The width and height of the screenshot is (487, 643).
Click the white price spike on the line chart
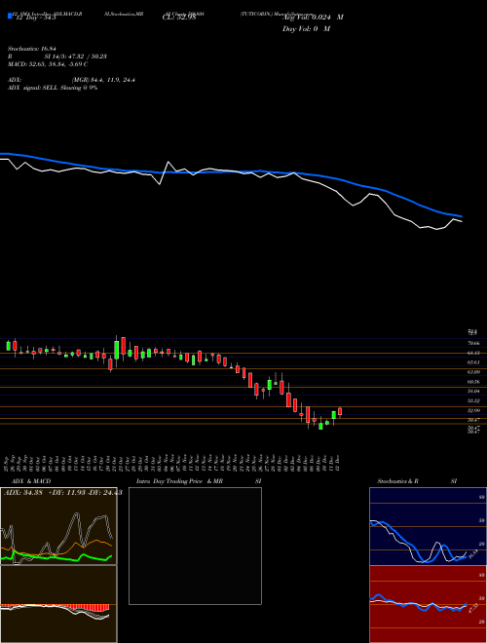(x=168, y=163)
